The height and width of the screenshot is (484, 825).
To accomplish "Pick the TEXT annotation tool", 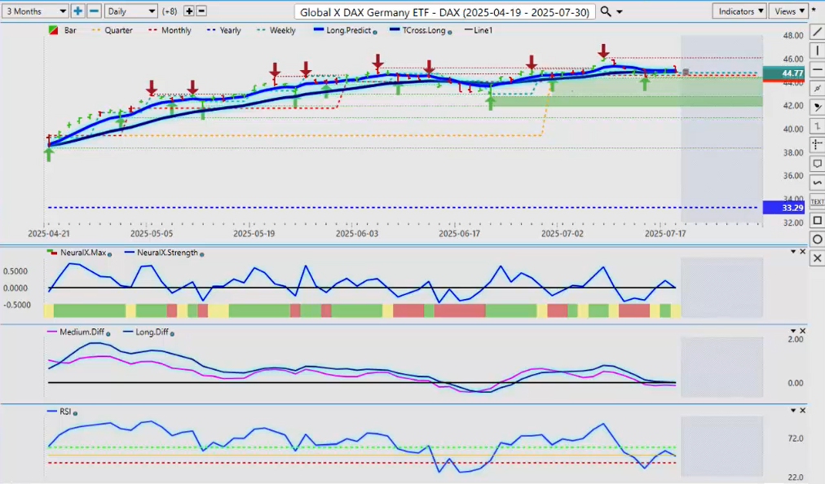I will tap(817, 201).
